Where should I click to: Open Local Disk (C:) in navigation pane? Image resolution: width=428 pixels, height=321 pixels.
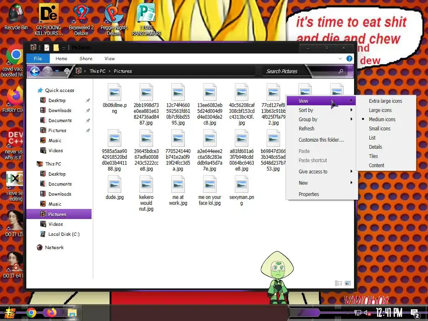click(64, 234)
